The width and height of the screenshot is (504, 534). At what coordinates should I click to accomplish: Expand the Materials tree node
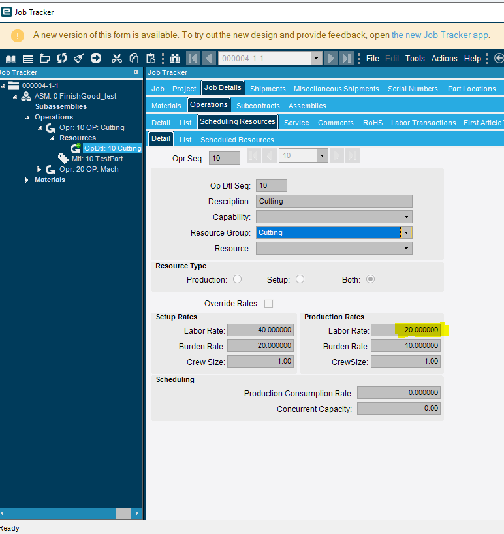coord(27,180)
